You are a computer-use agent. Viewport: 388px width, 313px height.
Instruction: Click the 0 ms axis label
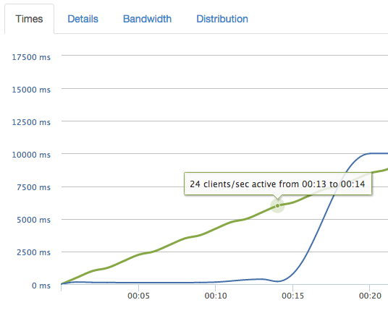coord(41,286)
